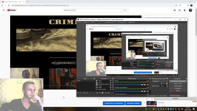
Task: Add a scene transition with plus icon
Action: tap(161, 84)
